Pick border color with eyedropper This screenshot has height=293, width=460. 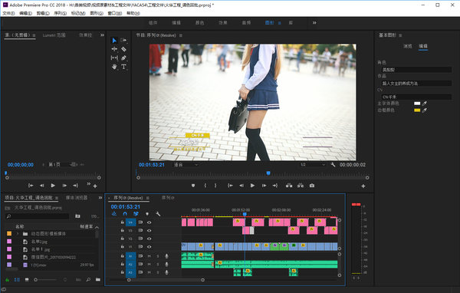click(x=425, y=110)
